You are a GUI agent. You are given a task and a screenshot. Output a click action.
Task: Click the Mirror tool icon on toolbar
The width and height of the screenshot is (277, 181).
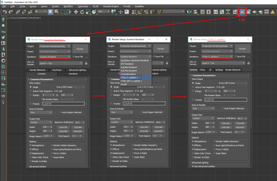[189, 12]
